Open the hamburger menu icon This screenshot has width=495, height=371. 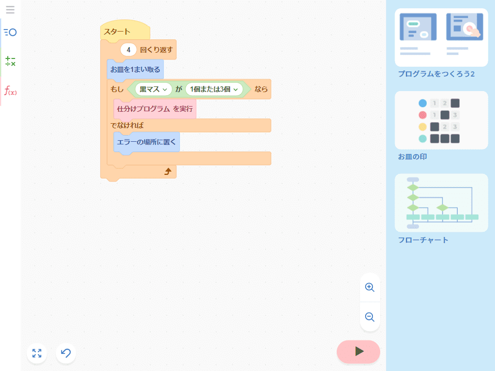10,9
